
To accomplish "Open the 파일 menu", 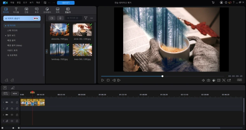I will click(x=12, y=3).
